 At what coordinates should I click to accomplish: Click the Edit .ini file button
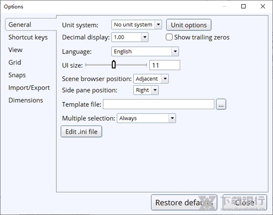point(81,132)
